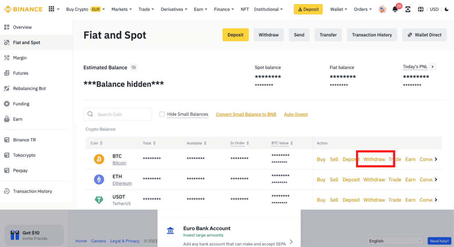Toggle dark mode moon icon
Viewport: 454px width, 247px height.
(446, 9)
